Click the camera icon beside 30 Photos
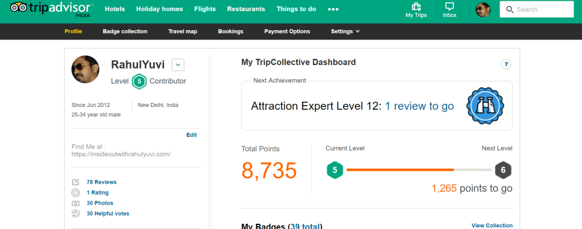 click(75, 203)
